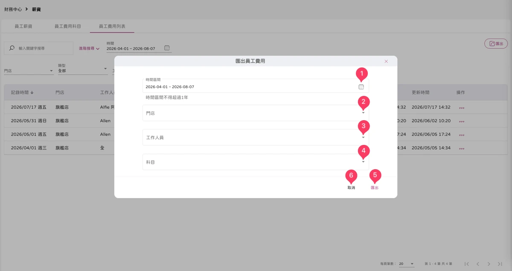Screen dimensions: 512x271
Task: Select the 2026/07/17 週五 record time cell
Action: pyautogui.click(x=29, y=107)
